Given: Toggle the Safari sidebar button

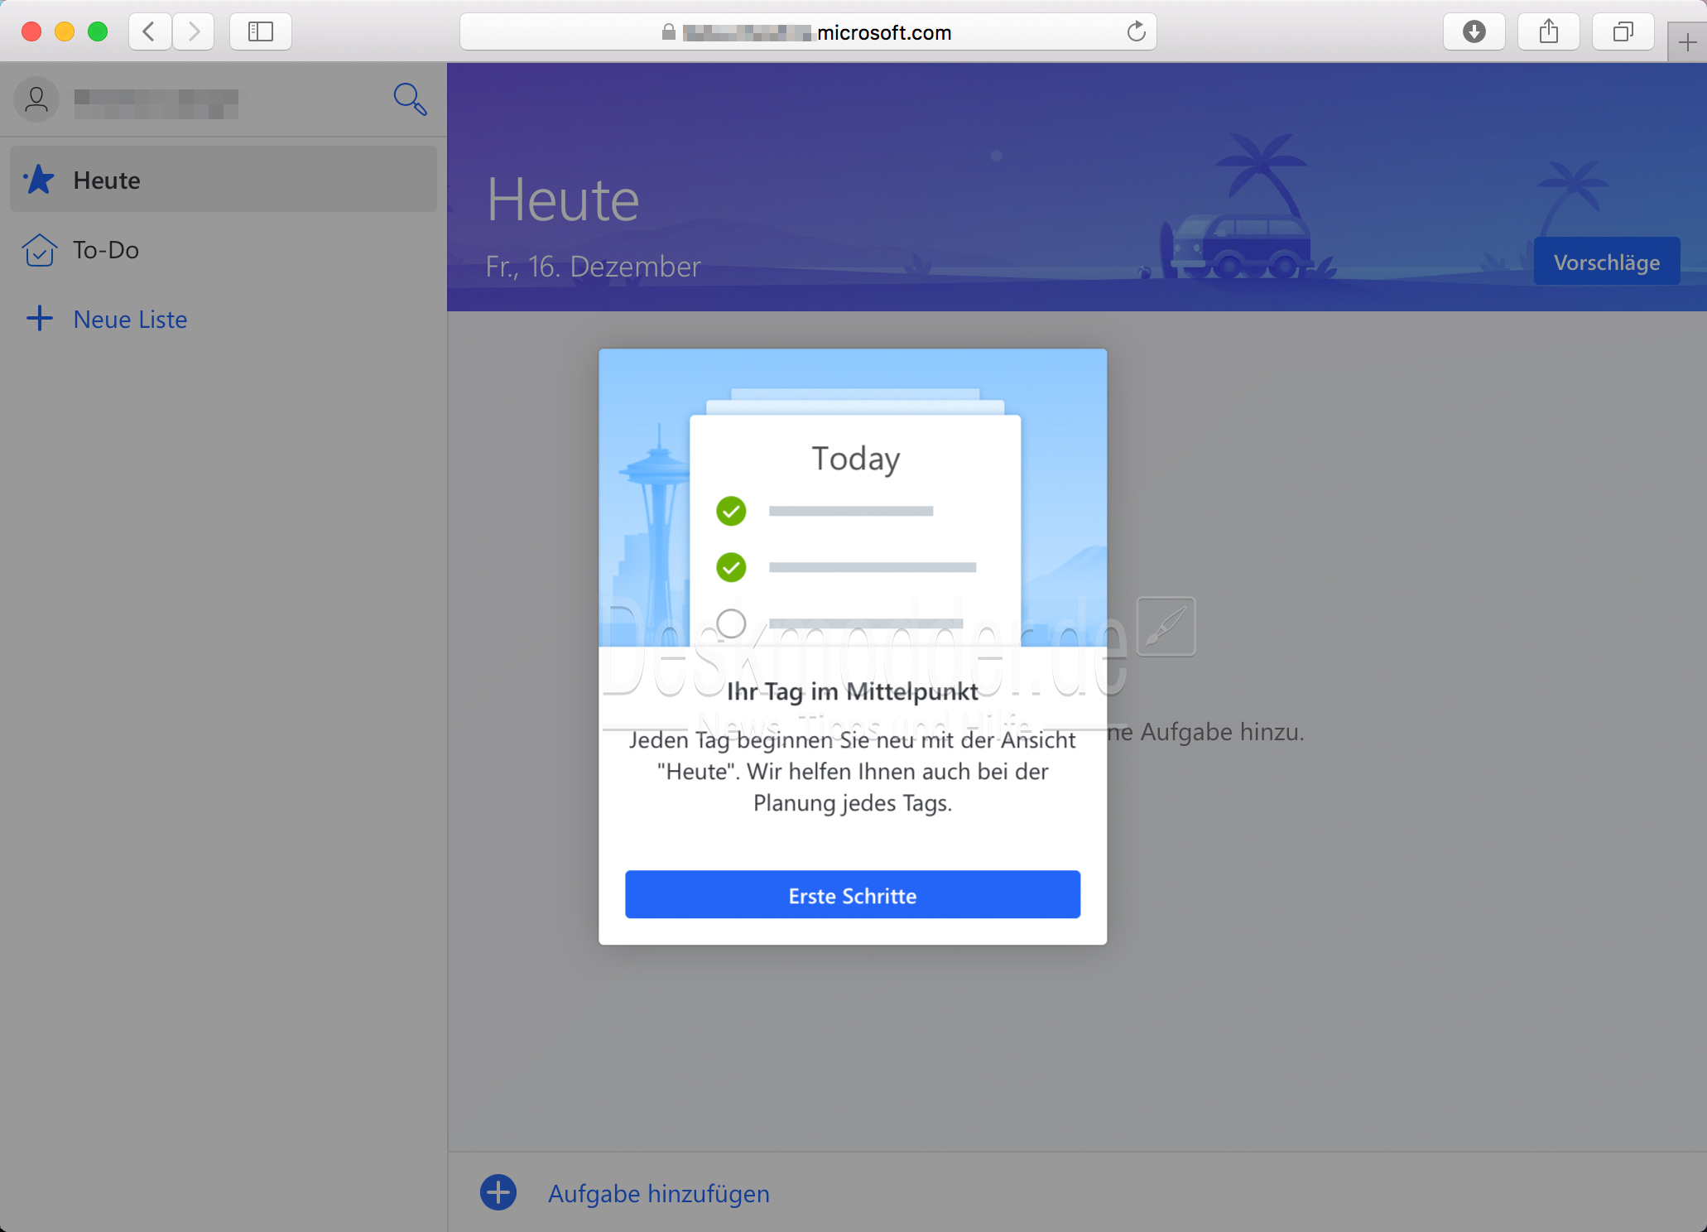Looking at the screenshot, I should pos(261,31).
